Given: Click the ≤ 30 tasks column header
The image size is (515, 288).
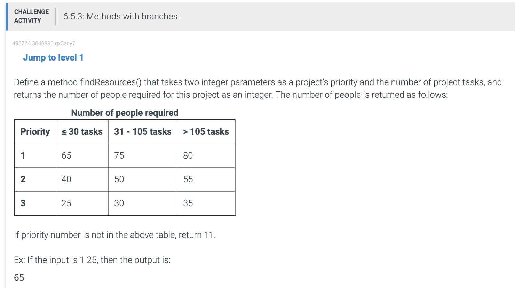Looking at the screenshot, I should tap(82, 132).
